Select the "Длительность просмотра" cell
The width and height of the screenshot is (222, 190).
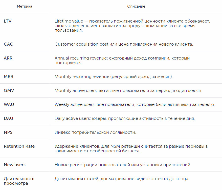pos(19,181)
